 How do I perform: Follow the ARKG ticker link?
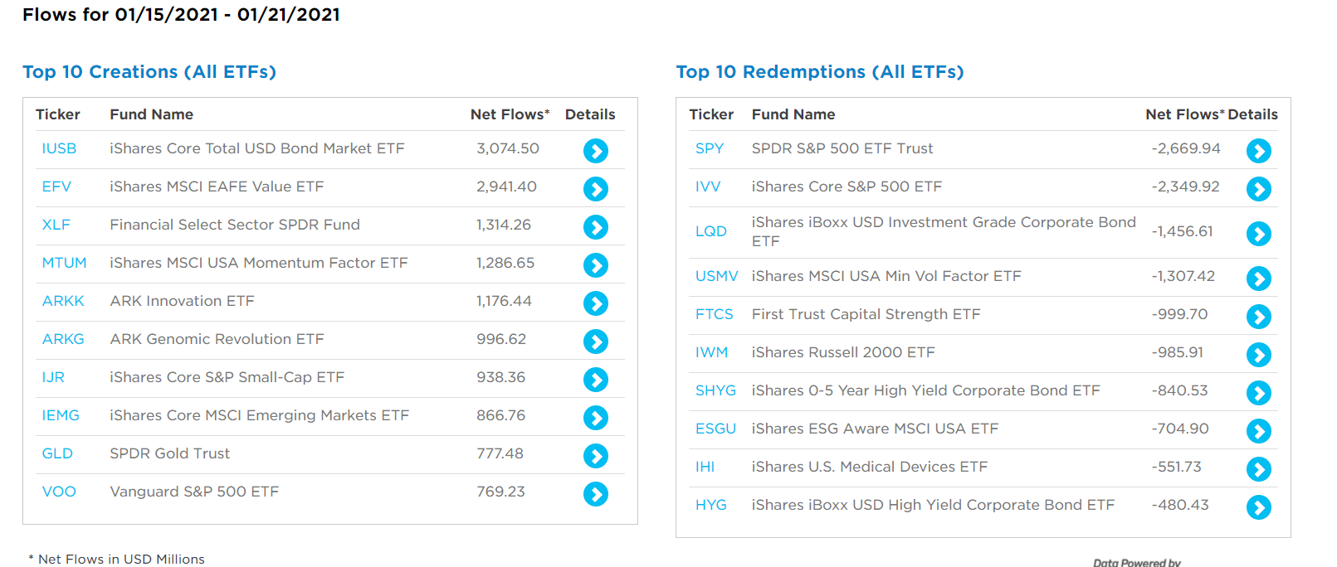click(63, 339)
